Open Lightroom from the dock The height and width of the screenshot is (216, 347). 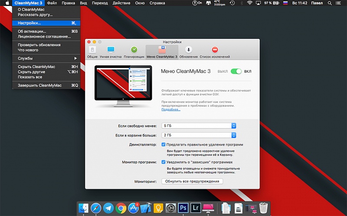[x=195, y=208]
